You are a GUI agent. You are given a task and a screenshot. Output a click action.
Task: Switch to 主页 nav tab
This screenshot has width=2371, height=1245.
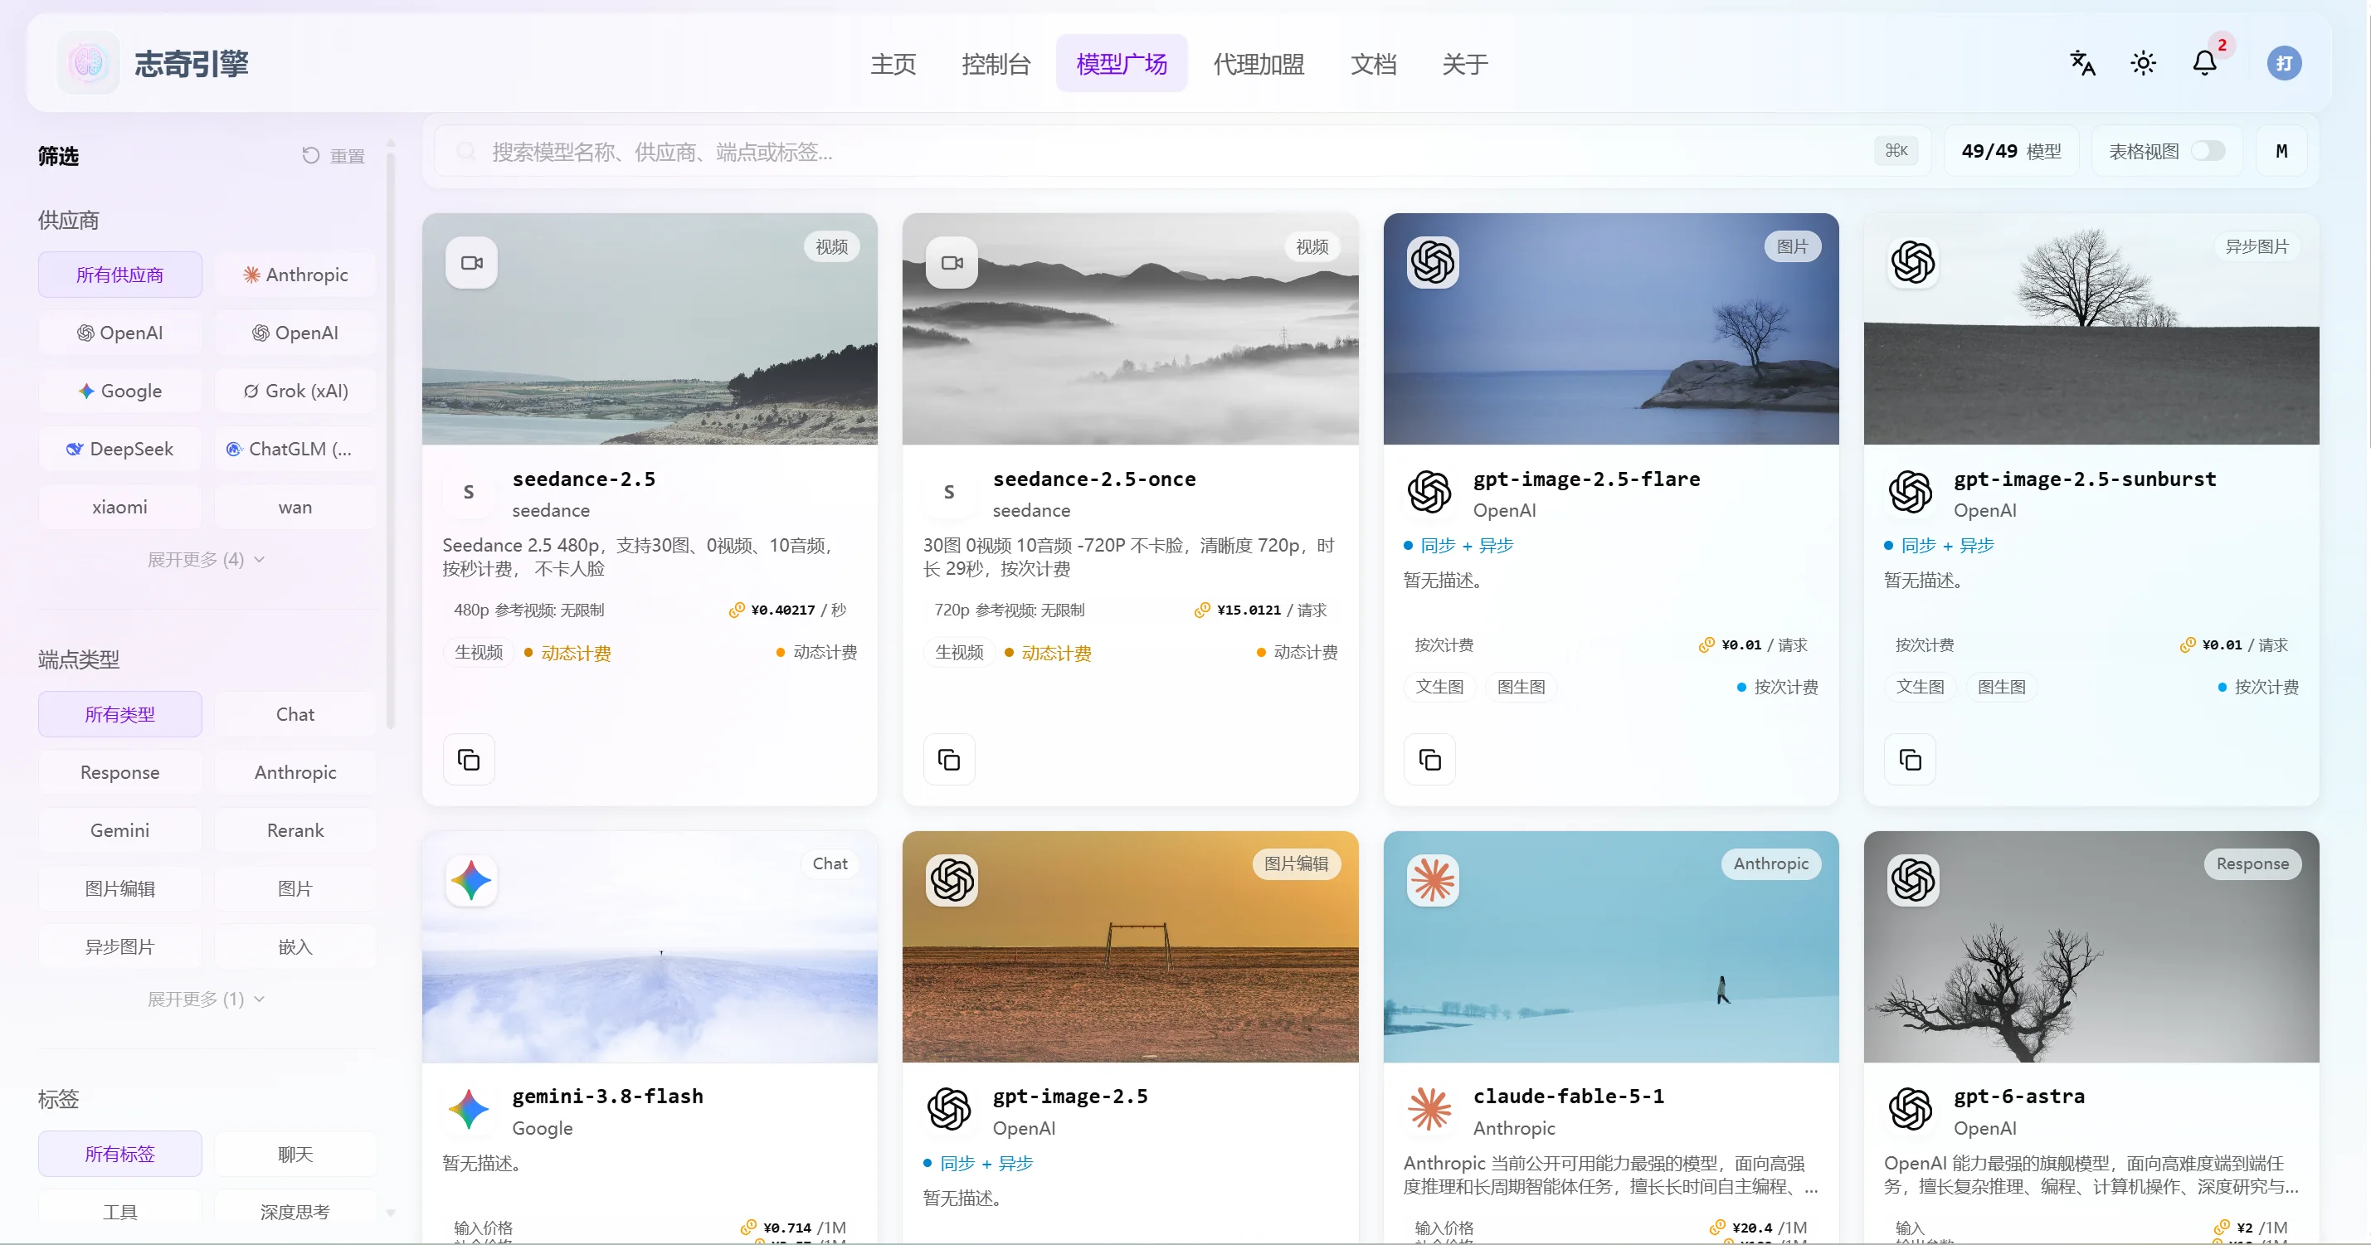(x=893, y=64)
